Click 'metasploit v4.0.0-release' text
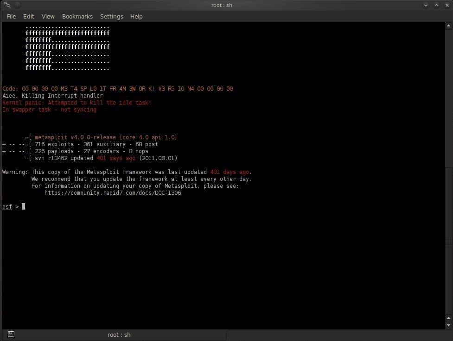453x341 pixels. pyautogui.click(x=75, y=137)
